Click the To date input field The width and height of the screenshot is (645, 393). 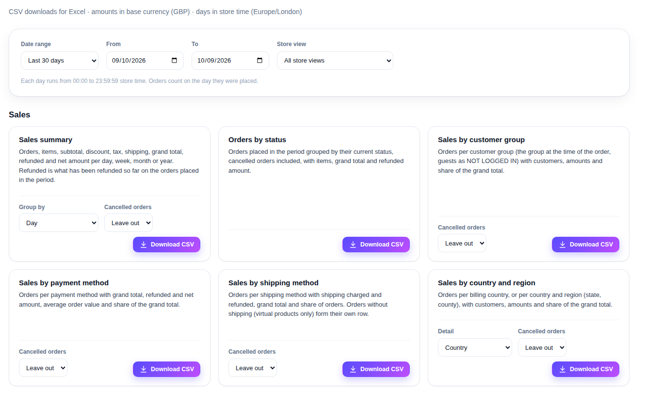[x=230, y=61]
